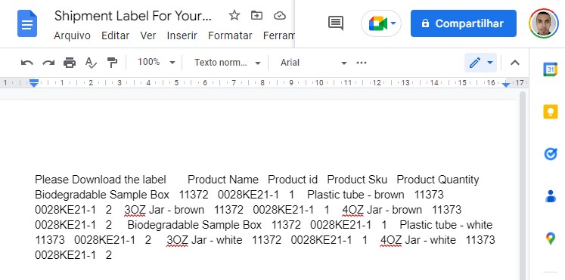Open the Ferramentas menu
The image size is (565, 280).
pyautogui.click(x=279, y=35)
